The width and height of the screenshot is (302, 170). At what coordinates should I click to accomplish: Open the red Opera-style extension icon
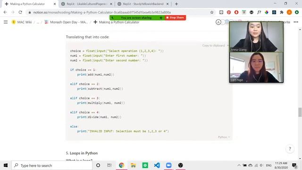236,12
